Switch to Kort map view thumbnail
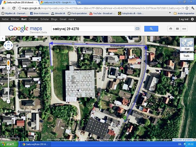Image resolution: width=196 pixels, height=147 pixels. [x=187, y=45]
